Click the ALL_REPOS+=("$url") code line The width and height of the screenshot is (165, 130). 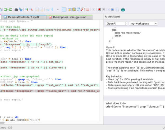click(x=20, y=120)
